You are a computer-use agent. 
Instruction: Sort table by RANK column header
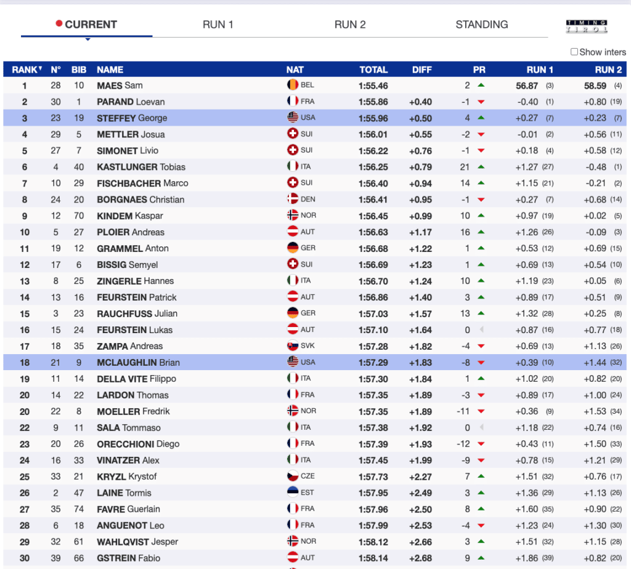click(27, 70)
